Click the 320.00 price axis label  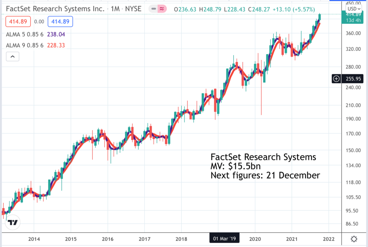pos(353,49)
